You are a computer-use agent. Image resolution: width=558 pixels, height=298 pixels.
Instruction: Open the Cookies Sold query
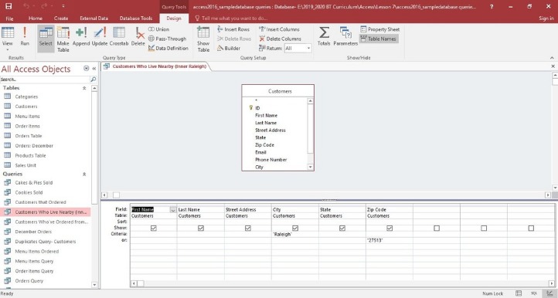[x=29, y=192]
